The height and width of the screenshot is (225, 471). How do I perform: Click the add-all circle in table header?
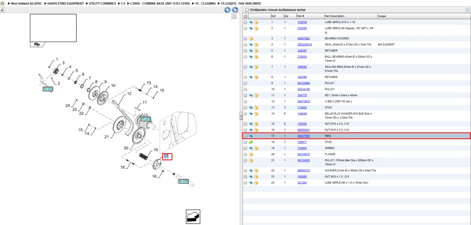point(245,16)
